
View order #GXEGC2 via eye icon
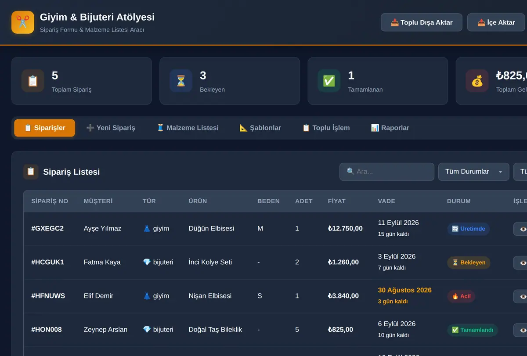(x=521, y=229)
